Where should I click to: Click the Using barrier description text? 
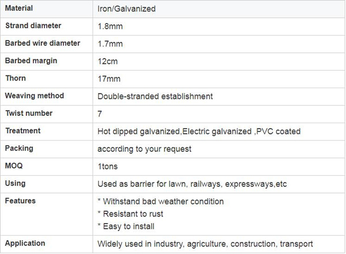point(192,184)
